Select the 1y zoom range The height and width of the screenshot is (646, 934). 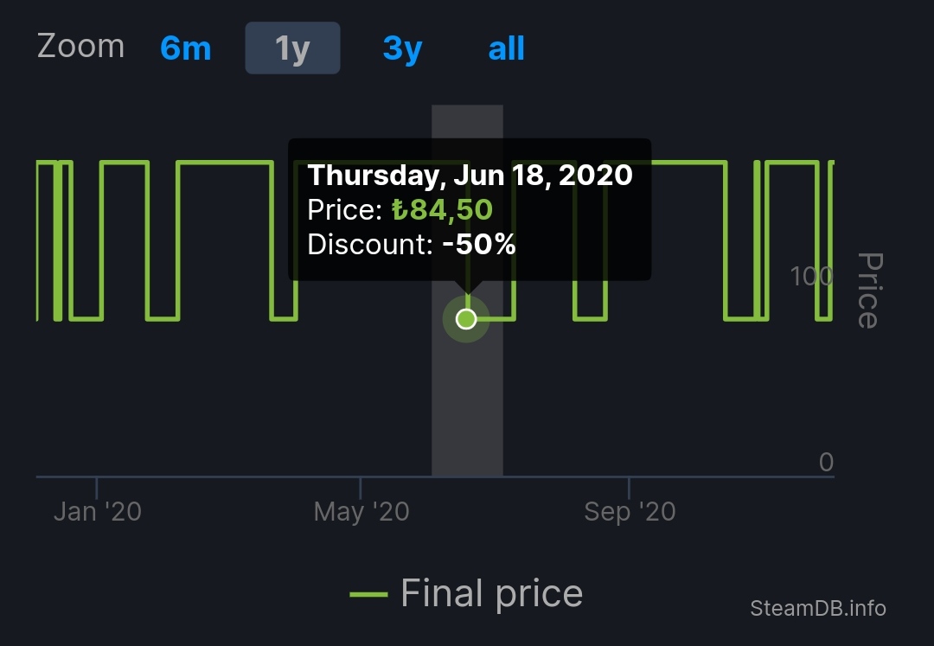point(292,48)
